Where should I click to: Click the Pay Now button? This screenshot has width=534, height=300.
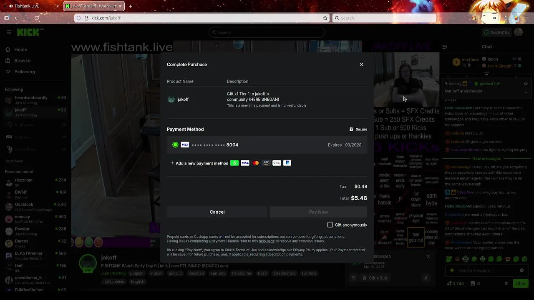click(318, 212)
